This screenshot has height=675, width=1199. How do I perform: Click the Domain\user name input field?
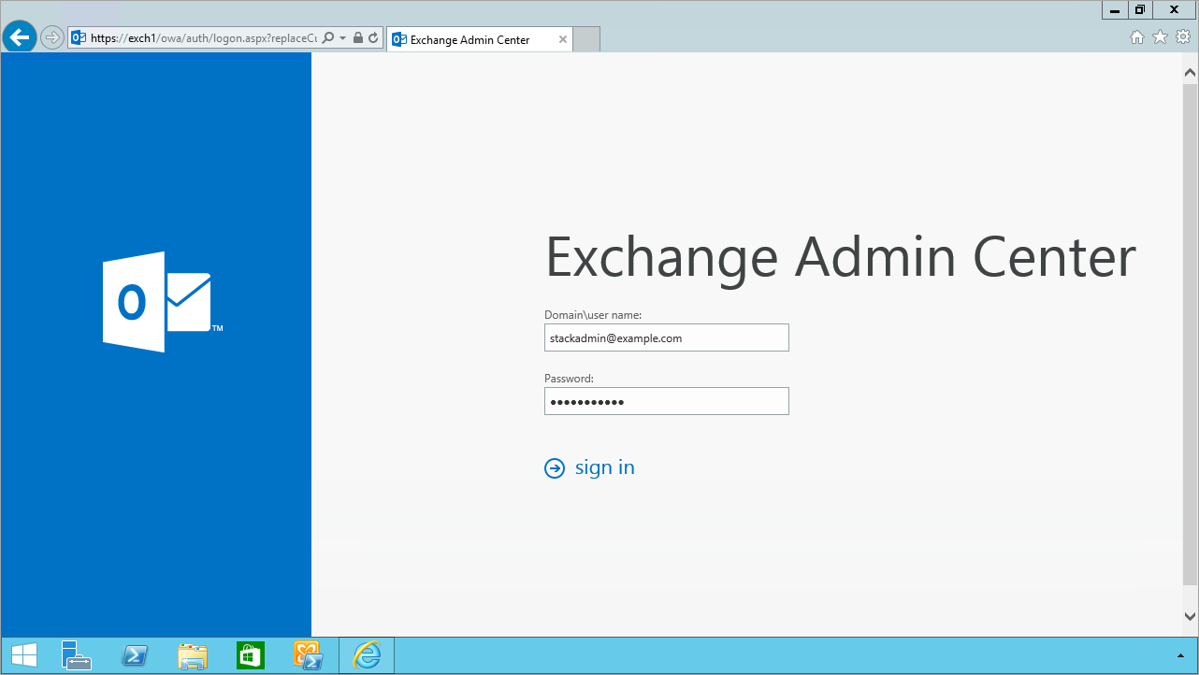click(x=667, y=337)
